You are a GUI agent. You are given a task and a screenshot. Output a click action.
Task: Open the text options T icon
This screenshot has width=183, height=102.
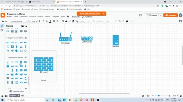click(x=57, y=21)
